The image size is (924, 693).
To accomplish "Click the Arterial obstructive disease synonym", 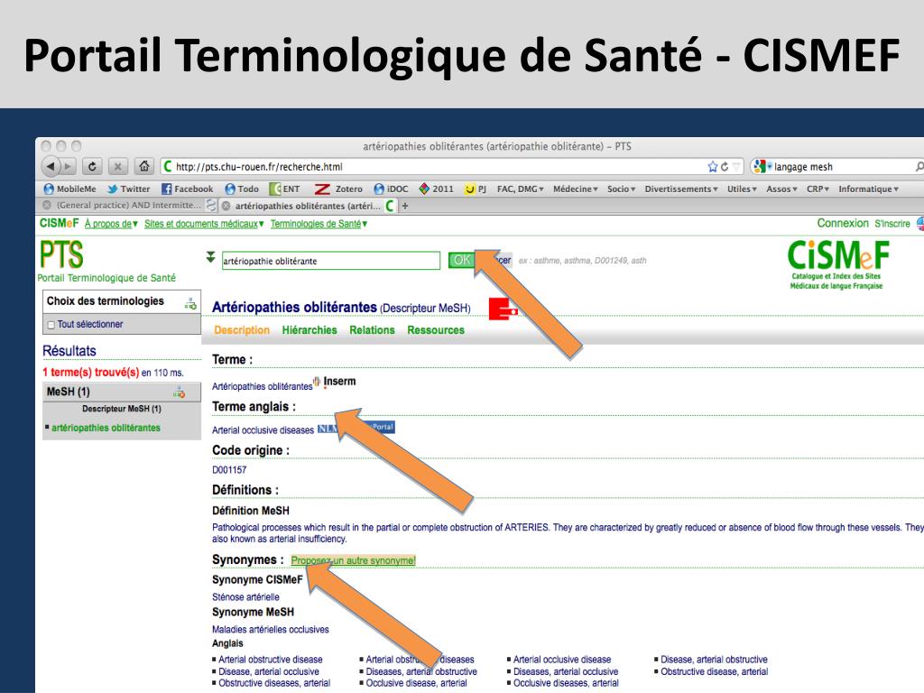I will point(271,660).
